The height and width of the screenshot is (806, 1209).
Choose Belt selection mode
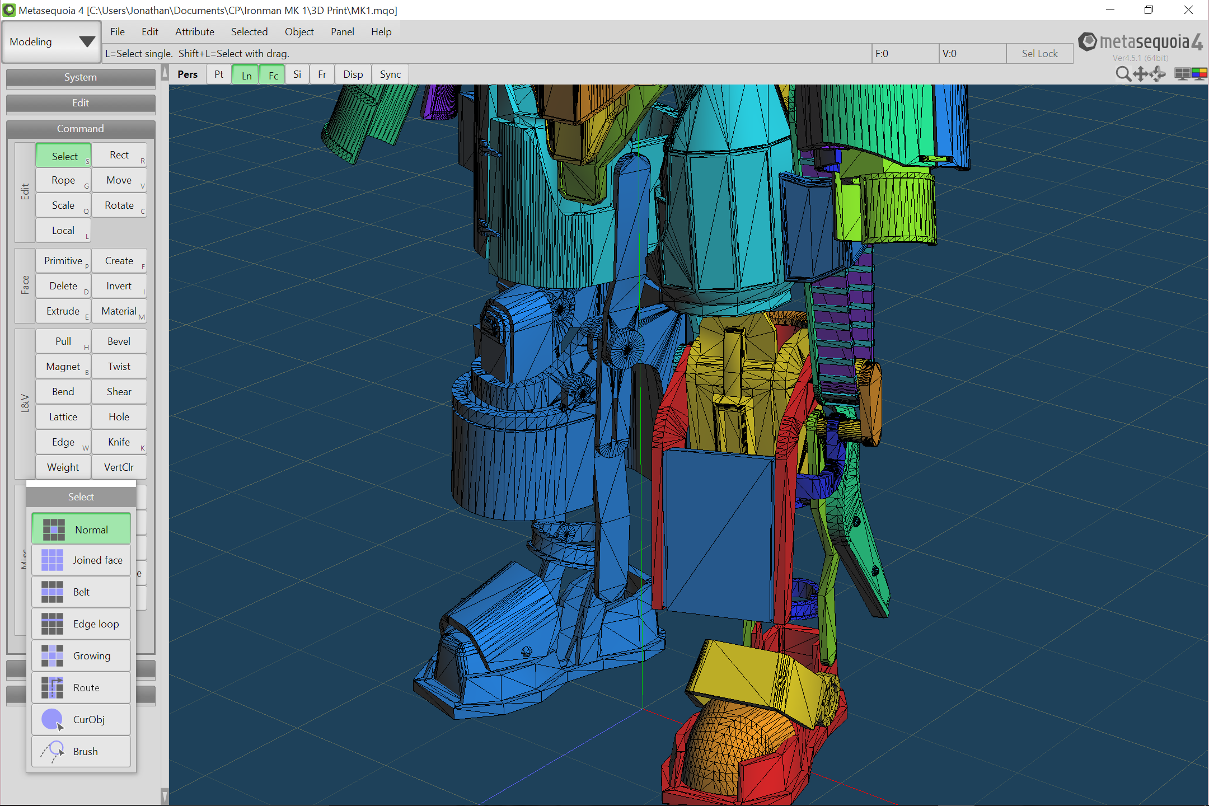[81, 592]
